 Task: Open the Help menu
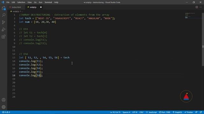tap(56, 2)
